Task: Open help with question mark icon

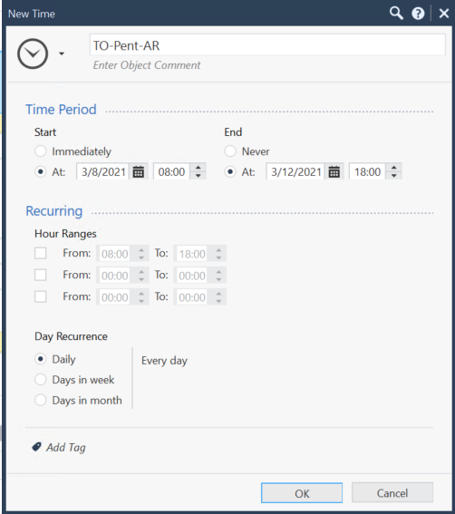Action: 418,14
